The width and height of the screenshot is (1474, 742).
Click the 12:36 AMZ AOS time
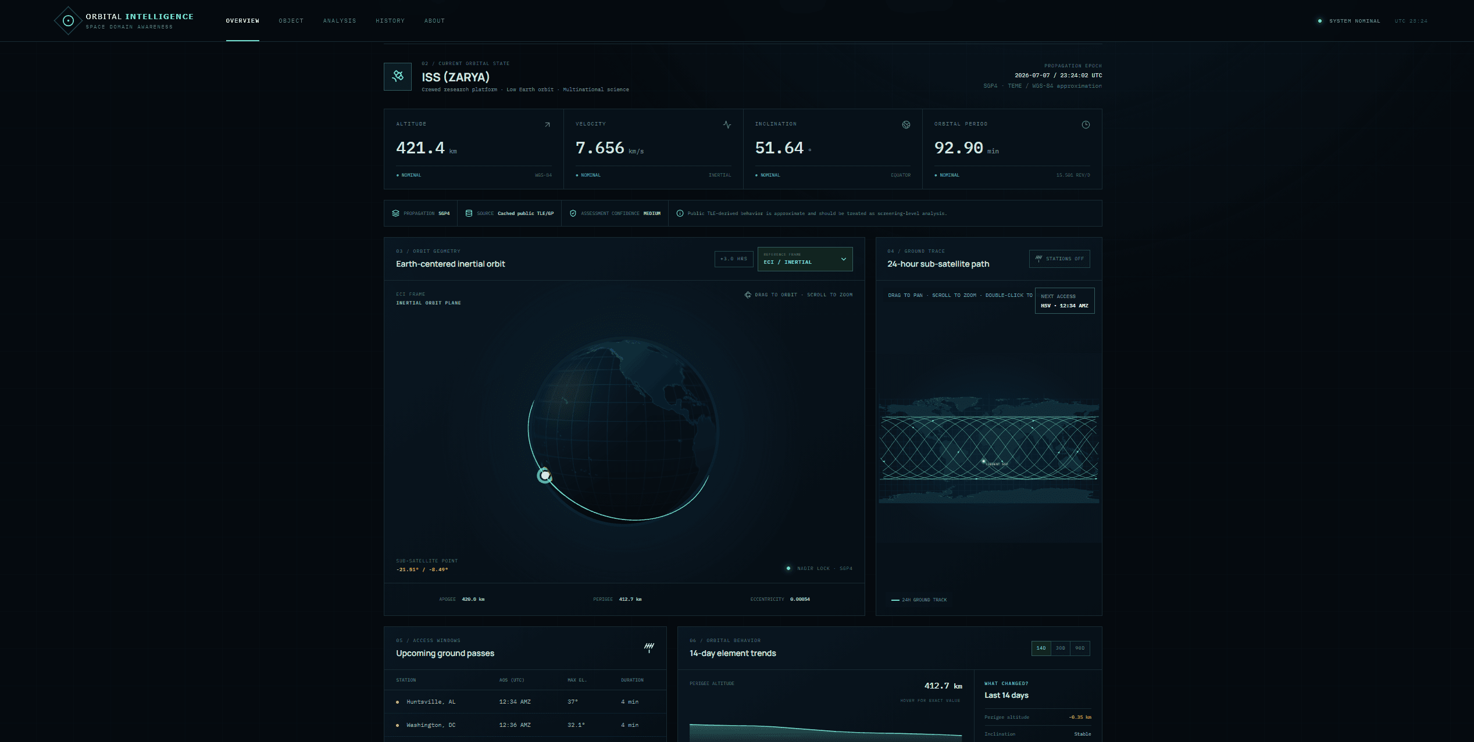(x=515, y=725)
